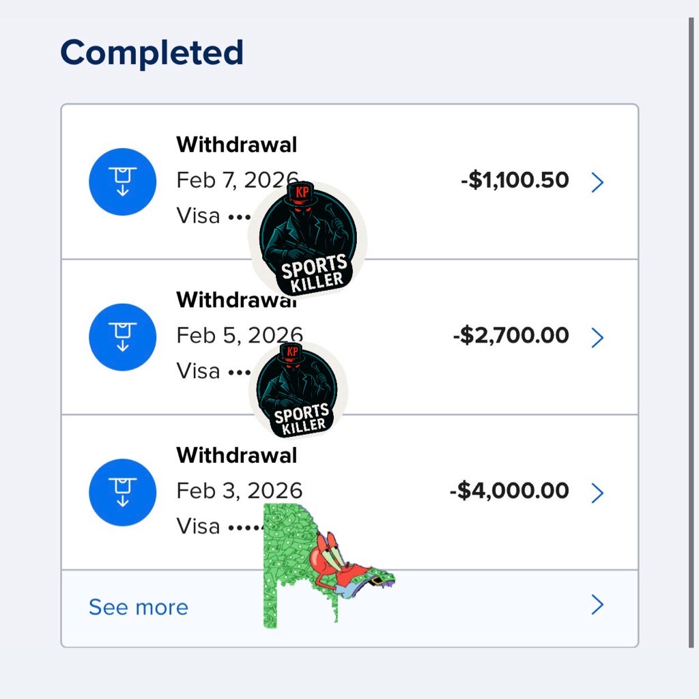Screen dimensions: 699x699
Task: Click the withdrawal icon for Feb 5 transaction
Action: pos(123,337)
